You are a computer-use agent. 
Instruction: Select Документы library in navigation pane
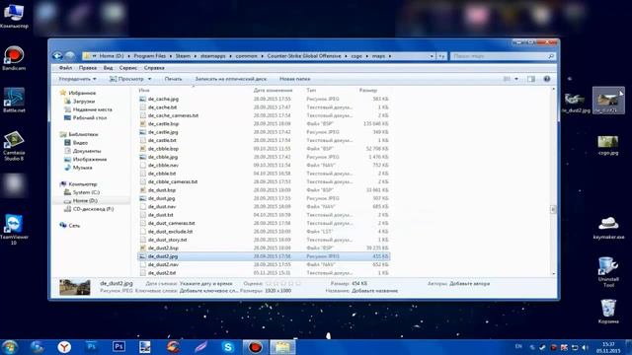click(x=87, y=151)
